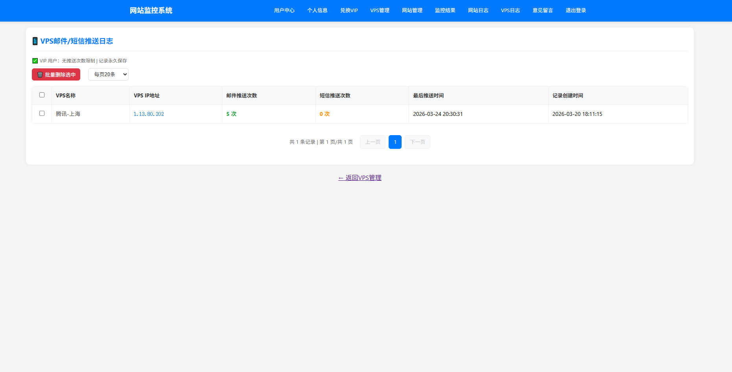Go to 个人信息 menu item
Viewport: 732px width, 372px height.
317,11
